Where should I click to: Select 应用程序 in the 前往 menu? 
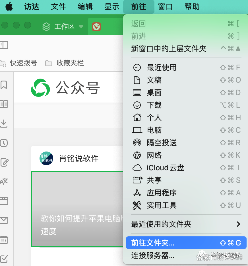[162, 193]
